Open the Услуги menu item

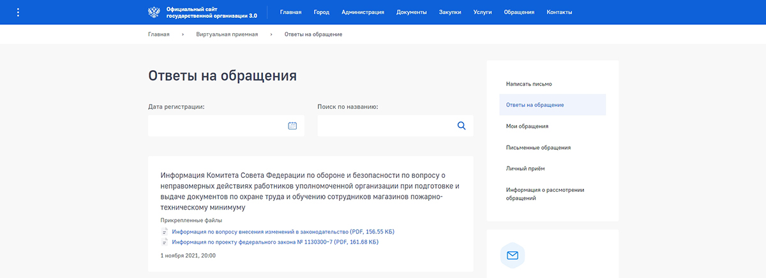click(x=483, y=12)
